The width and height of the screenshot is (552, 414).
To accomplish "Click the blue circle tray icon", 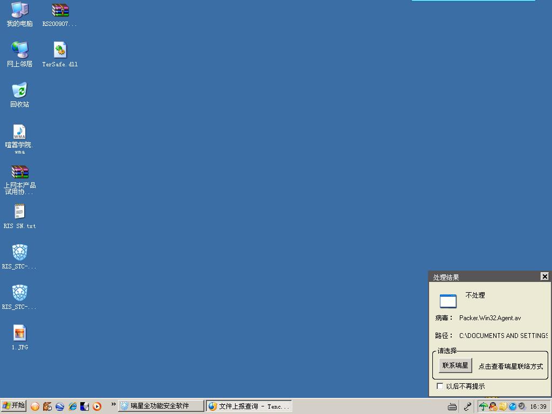I will (x=513, y=406).
